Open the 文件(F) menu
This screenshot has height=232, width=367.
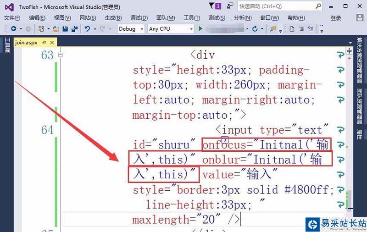[12, 18]
